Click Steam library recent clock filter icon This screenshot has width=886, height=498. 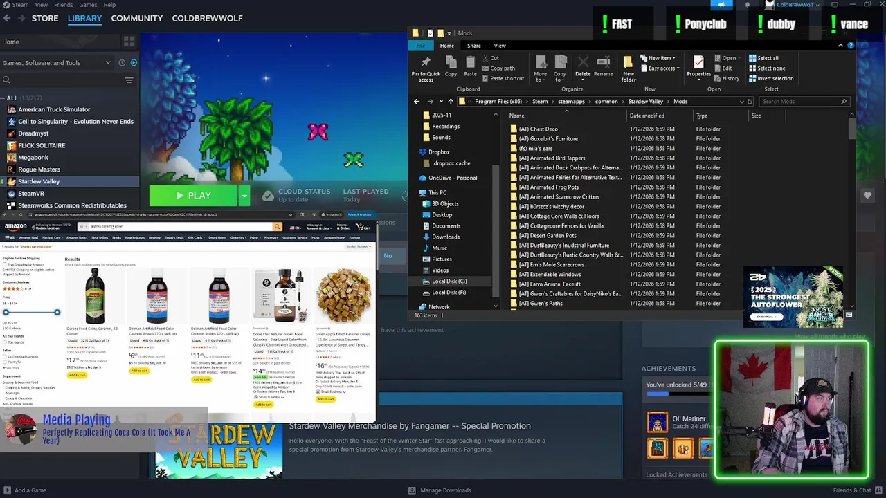pyautogui.click(x=122, y=62)
